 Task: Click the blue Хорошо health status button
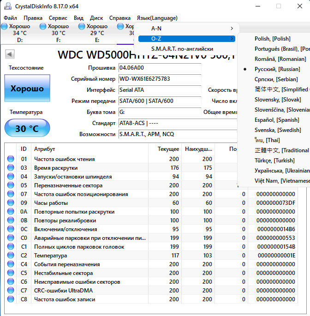tap(27, 88)
